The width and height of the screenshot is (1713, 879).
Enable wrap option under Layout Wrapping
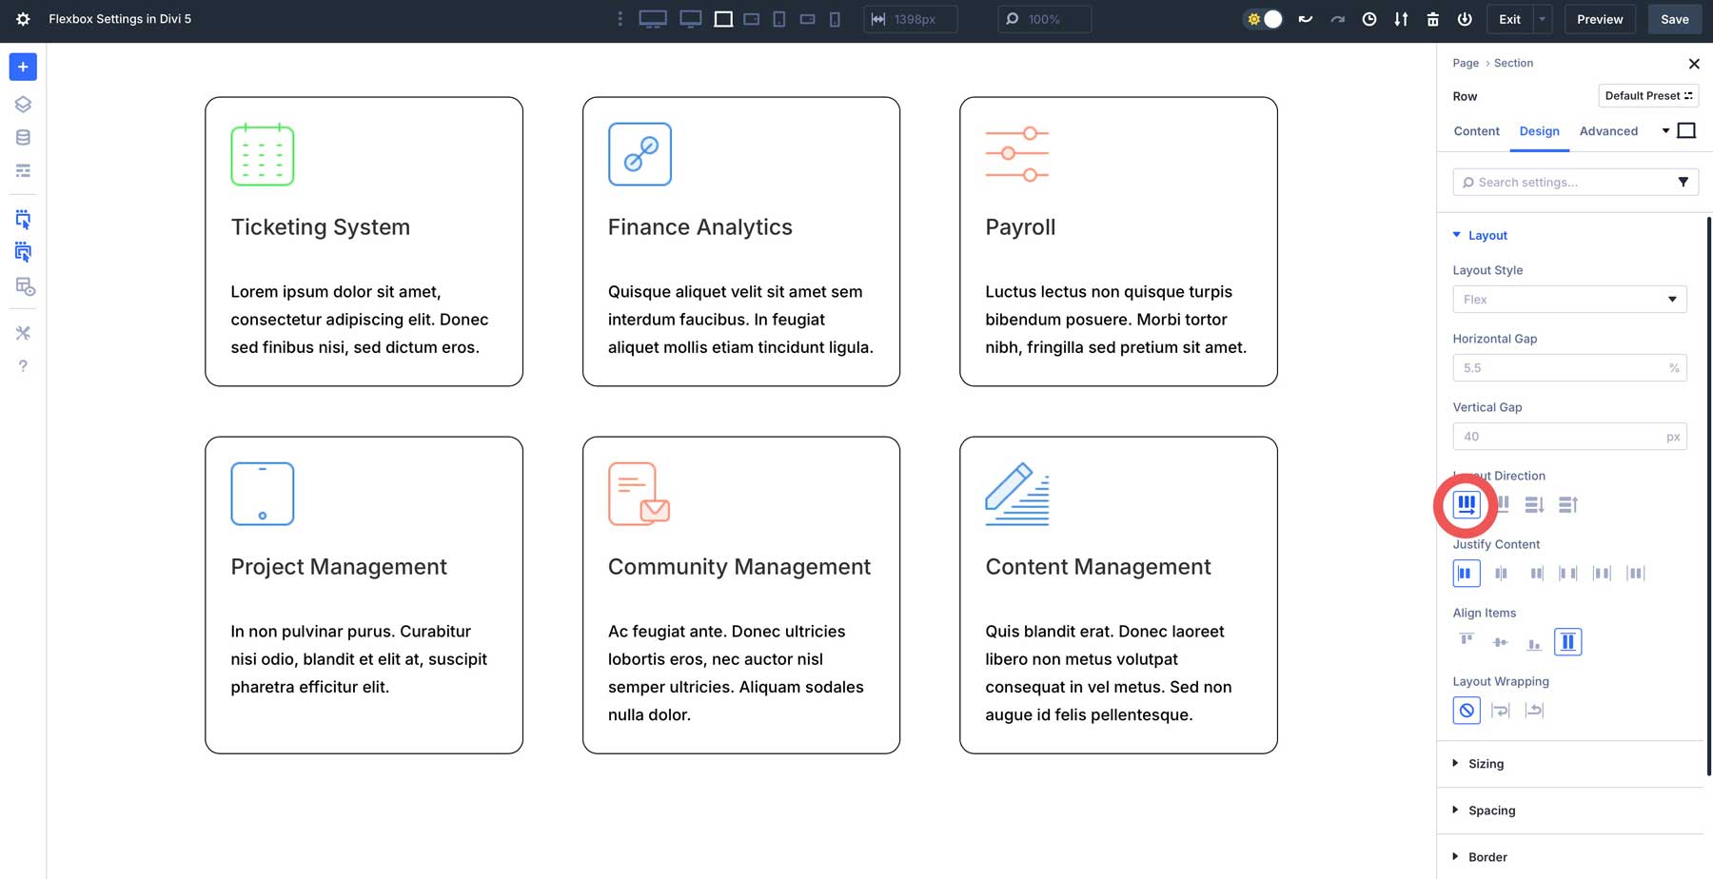coord(1501,711)
